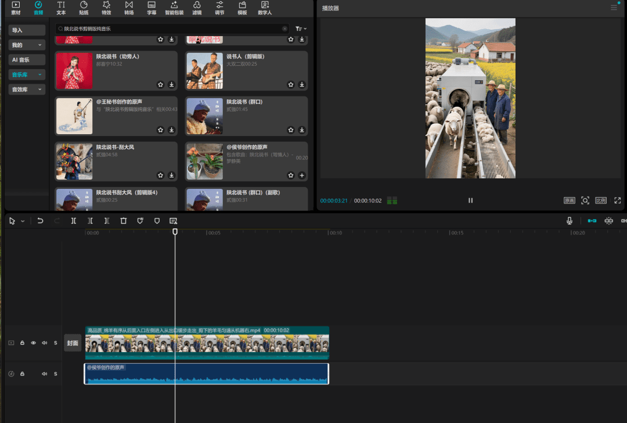Click the zoom-to-fit preview icon

pos(585,200)
